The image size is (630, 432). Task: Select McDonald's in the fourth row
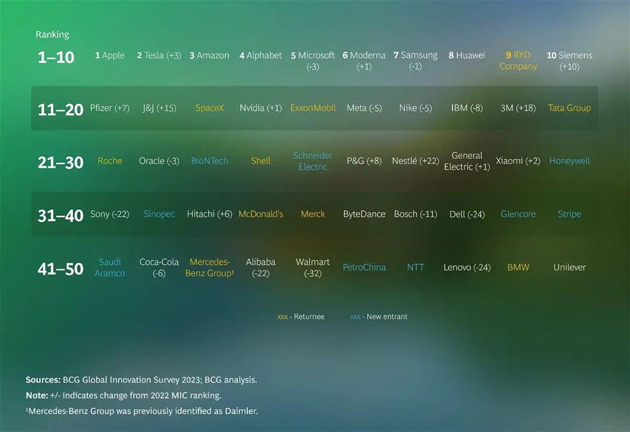click(260, 214)
